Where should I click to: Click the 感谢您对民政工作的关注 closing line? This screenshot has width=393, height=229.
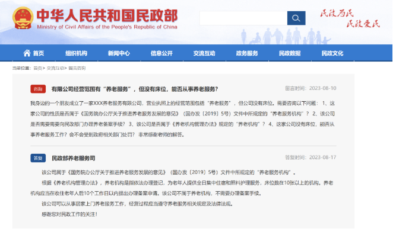coord(69,214)
